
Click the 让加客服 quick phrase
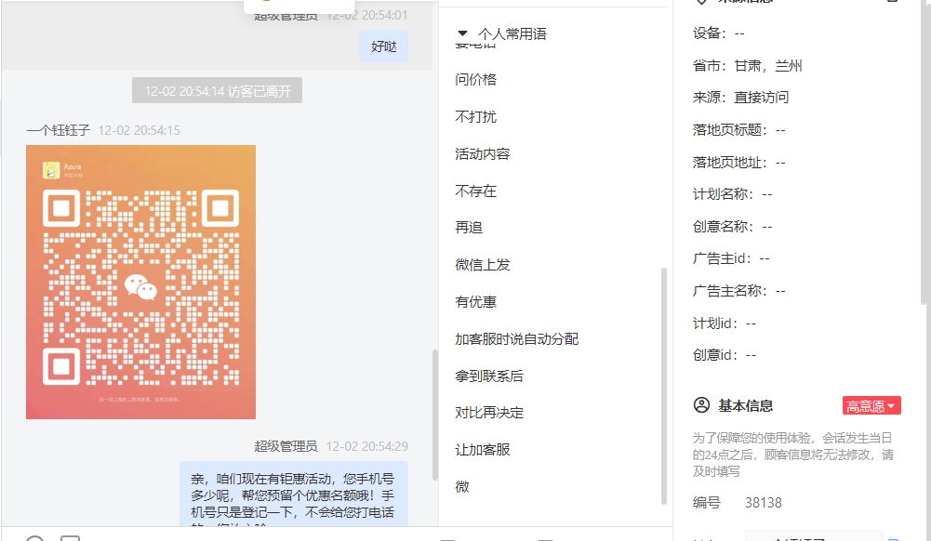[482, 450]
